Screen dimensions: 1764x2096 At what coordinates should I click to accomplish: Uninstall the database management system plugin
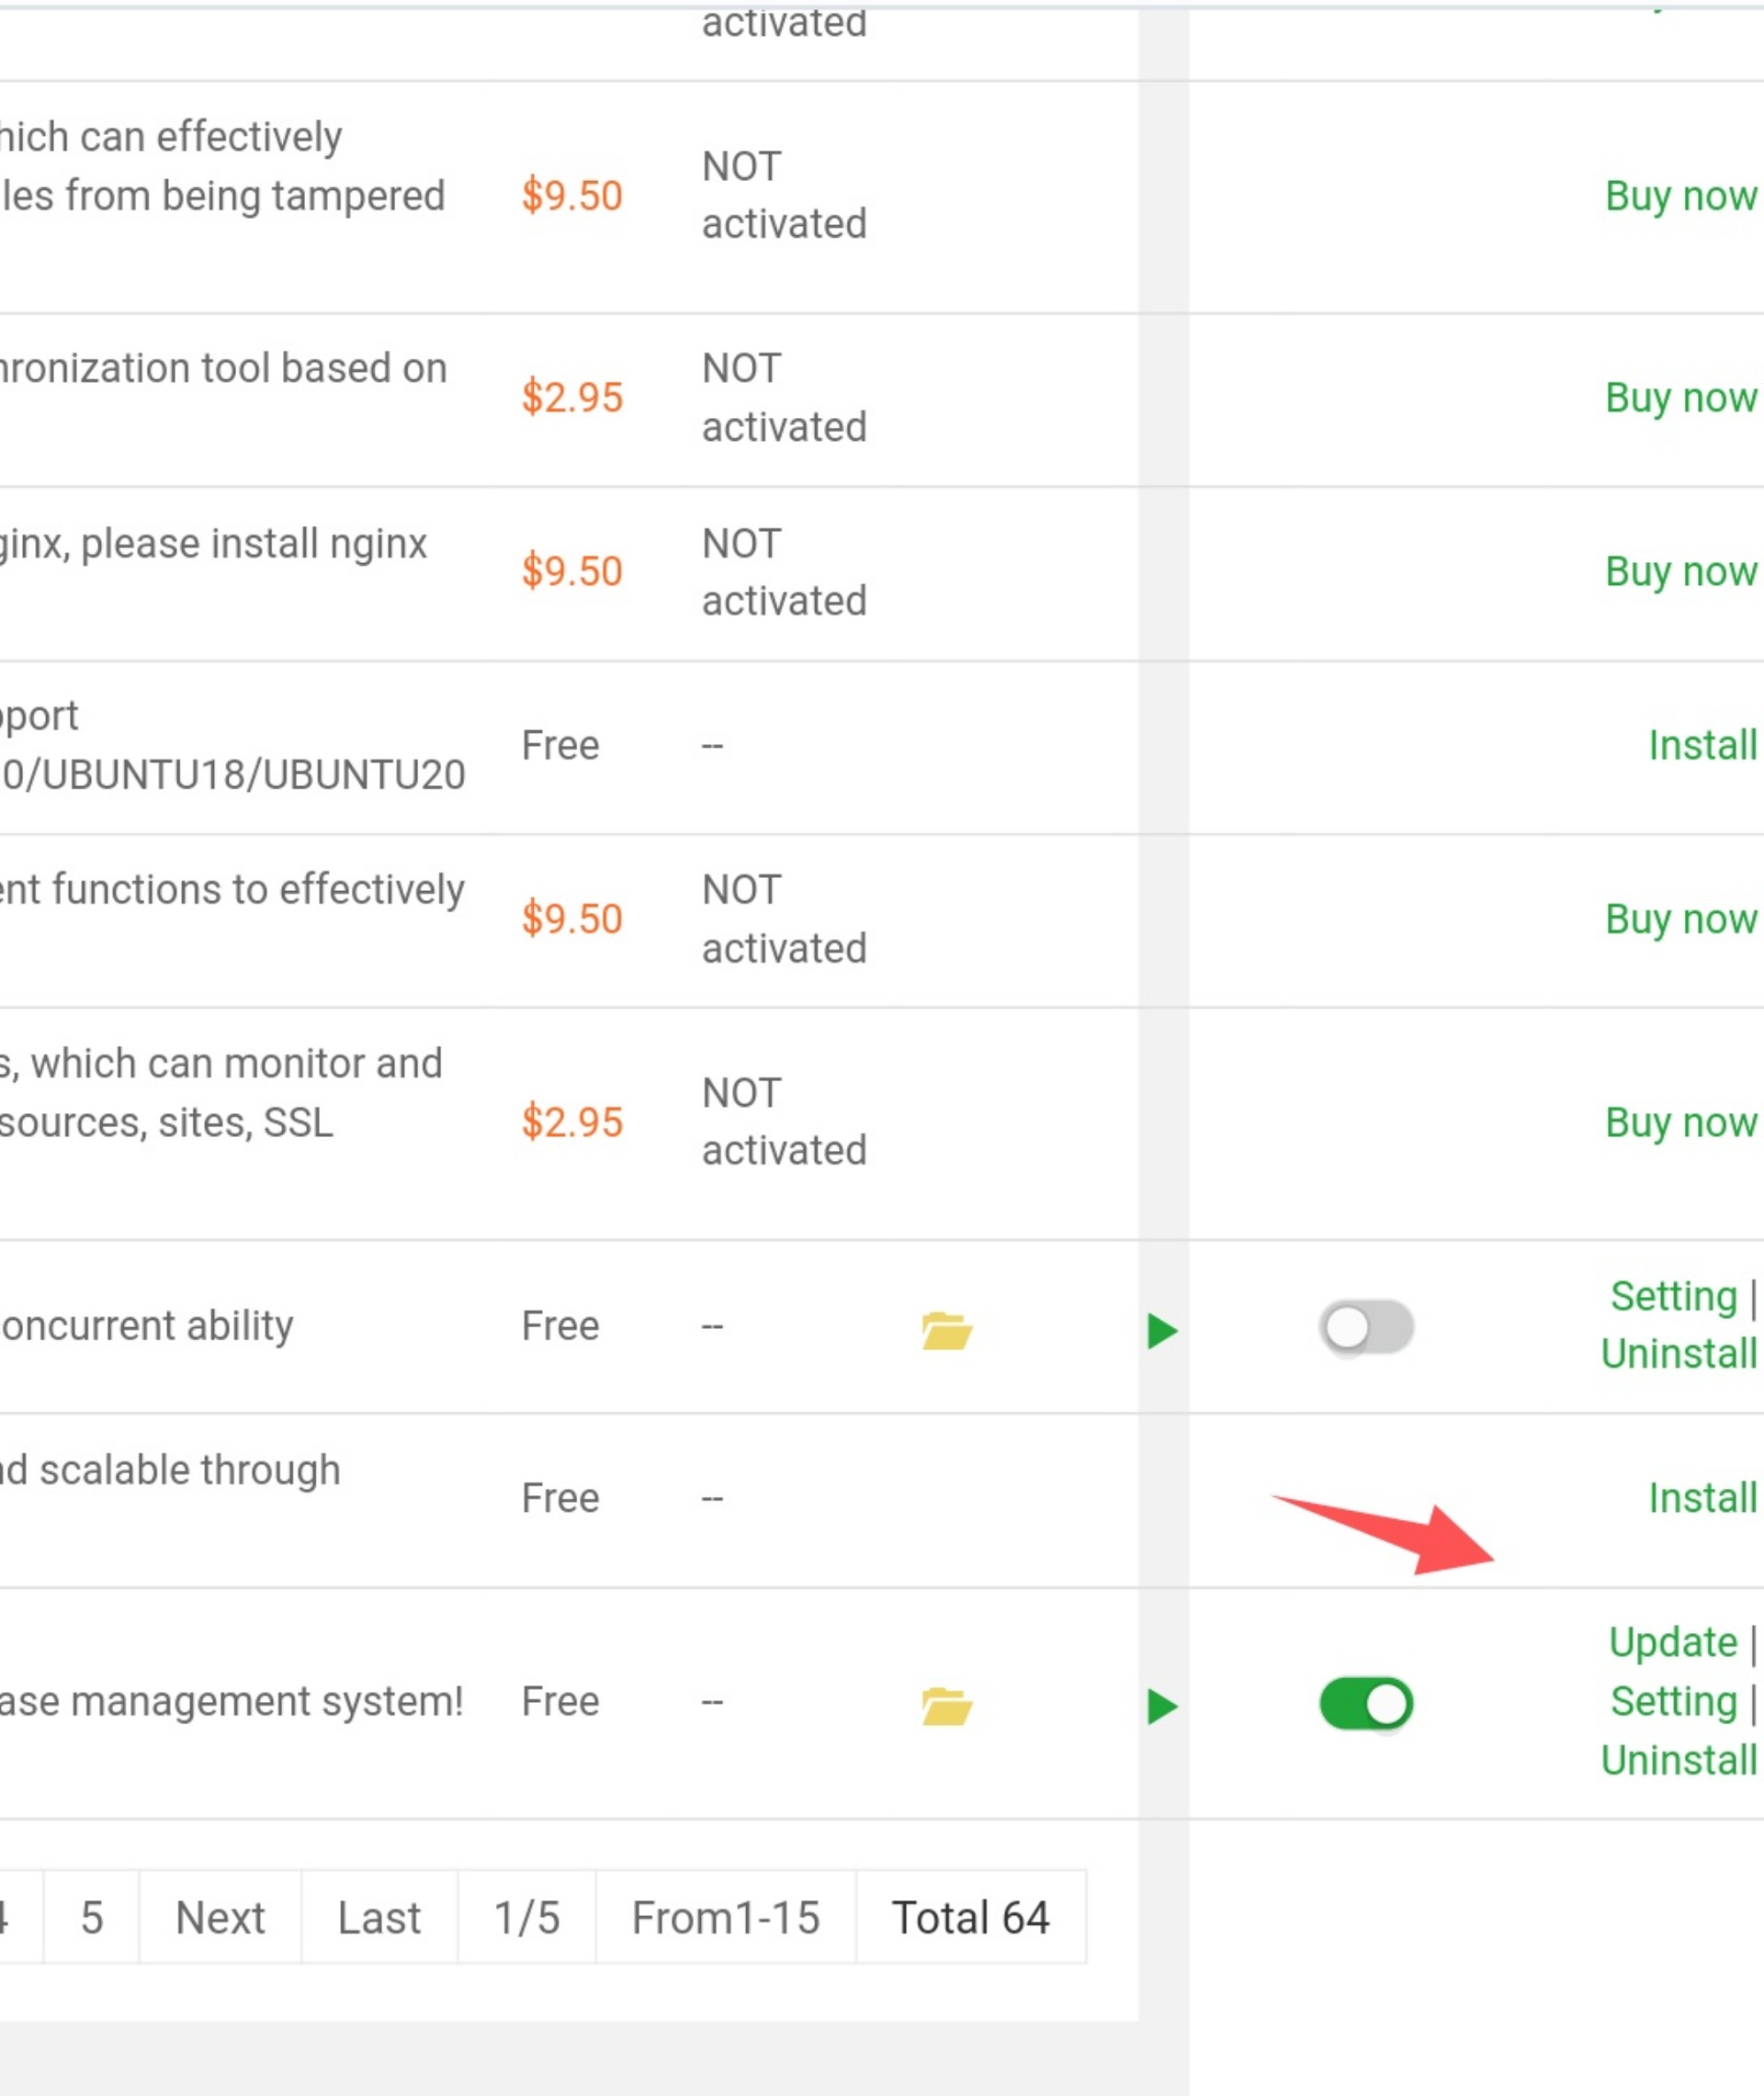click(1678, 1760)
